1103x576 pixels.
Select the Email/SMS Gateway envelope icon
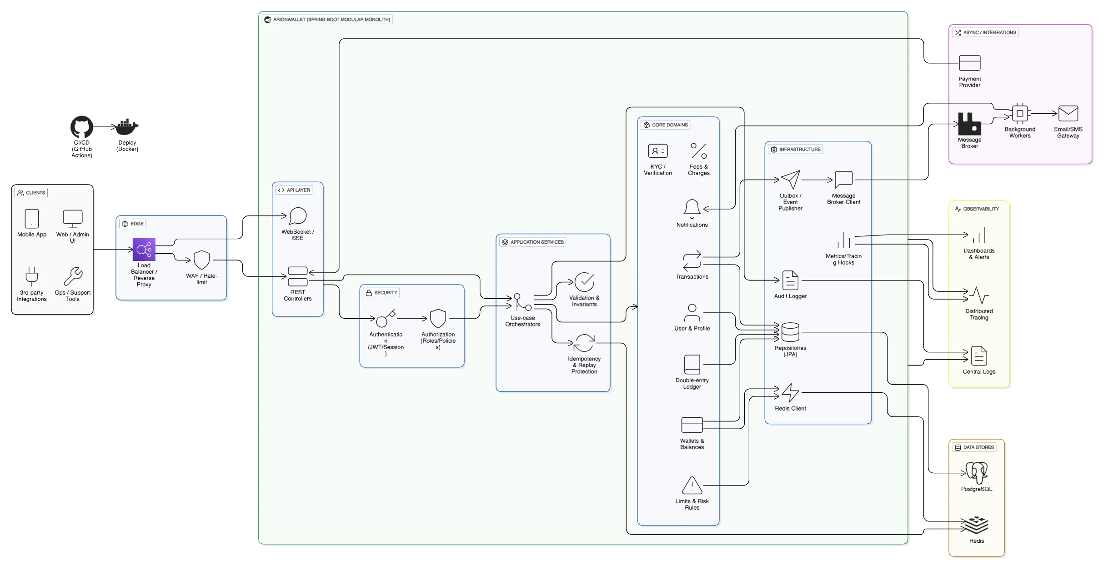(1068, 113)
